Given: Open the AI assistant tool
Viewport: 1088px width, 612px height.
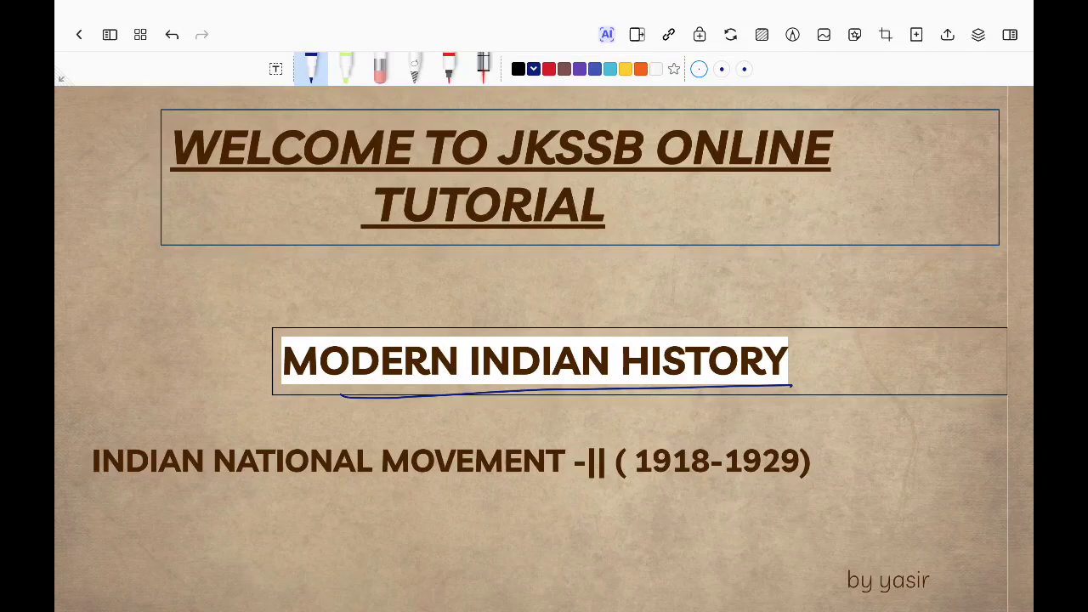Looking at the screenshot, I should click(x=606, y=35).
